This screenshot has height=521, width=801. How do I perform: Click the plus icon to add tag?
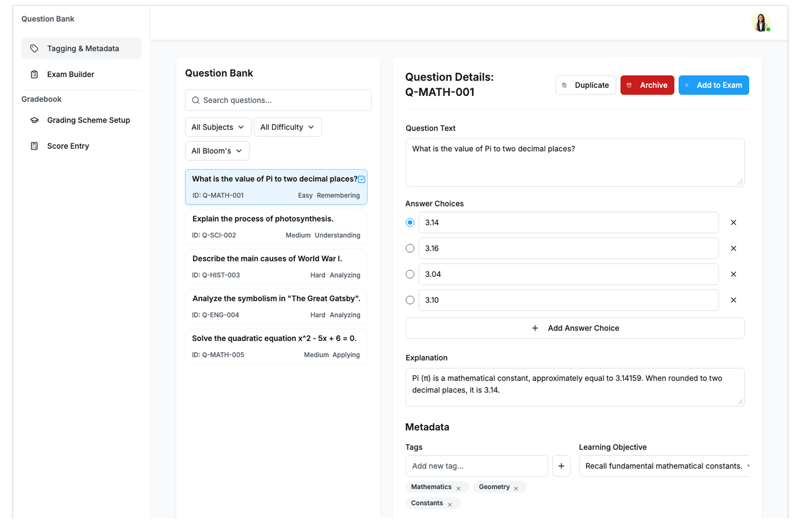pyautogui.click(x=561, y=466)
